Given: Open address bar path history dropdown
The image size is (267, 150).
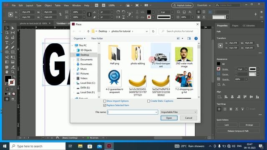Looking at the screenshot, I should point(146,31).
